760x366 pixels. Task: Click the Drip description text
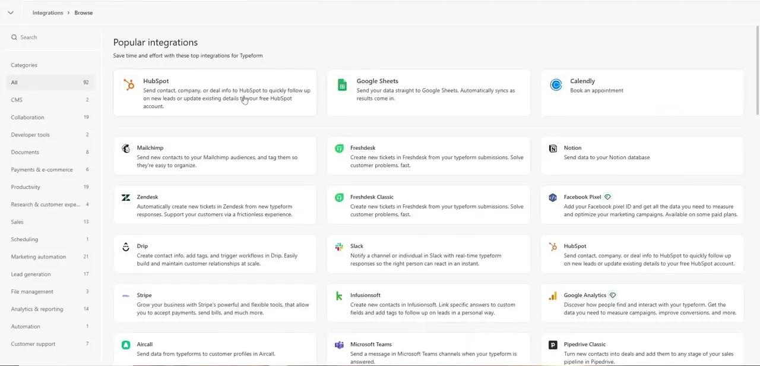point(217,260)
